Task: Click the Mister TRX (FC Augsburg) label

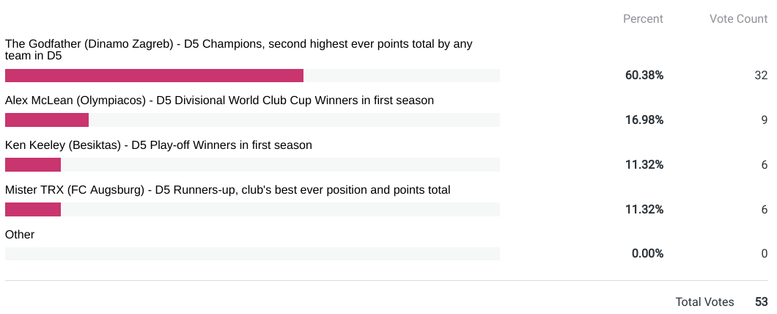Action: pyautogui.click(x=227, y=190)
